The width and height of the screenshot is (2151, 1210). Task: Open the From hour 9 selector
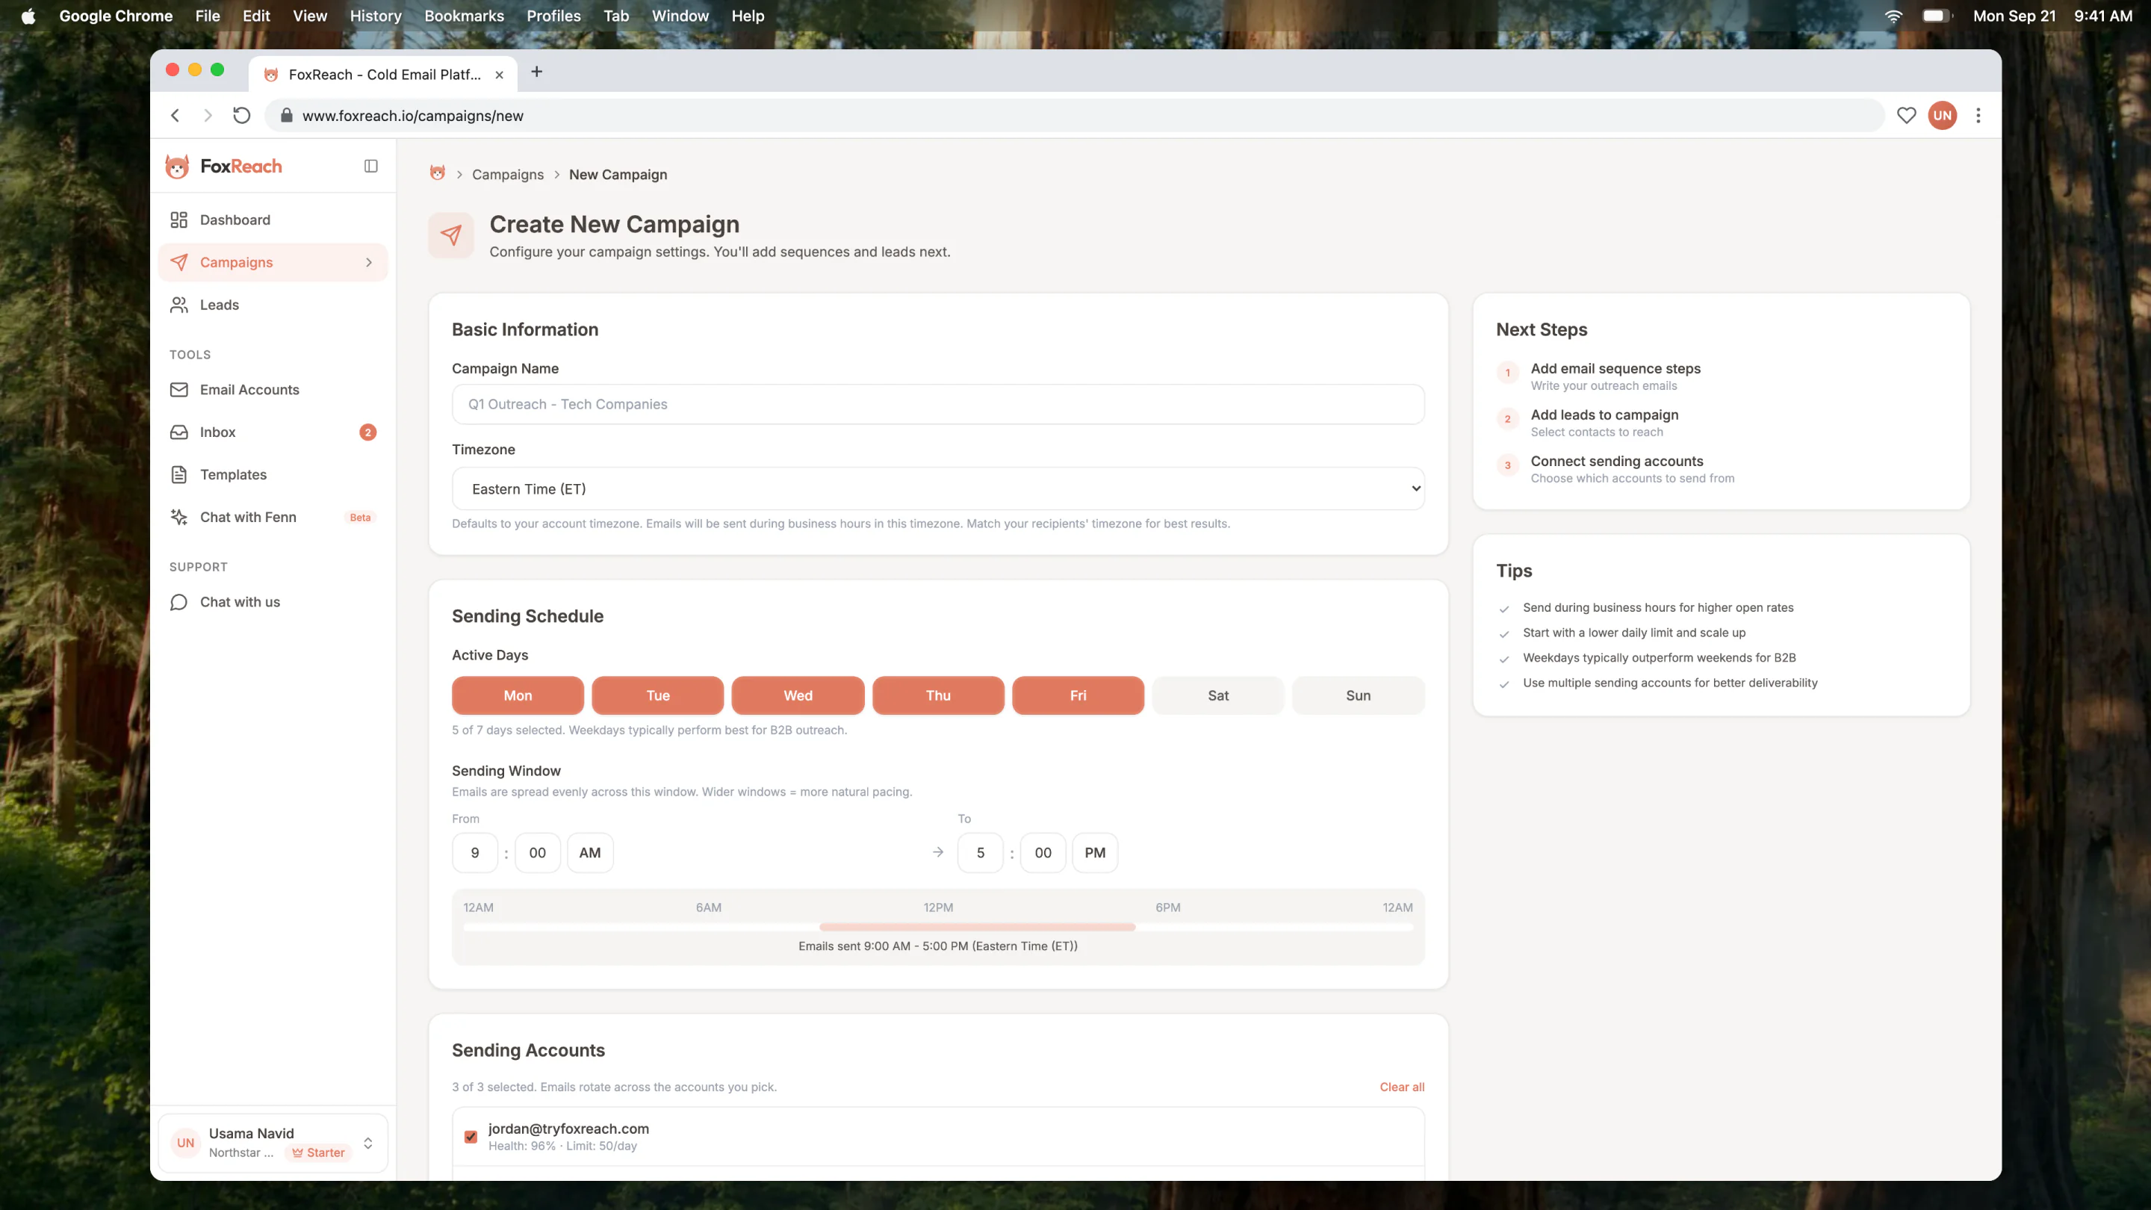pos(475,852)
